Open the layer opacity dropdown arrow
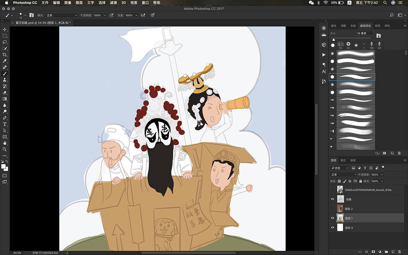The image size is (408, 255). (x=382, y=175)
